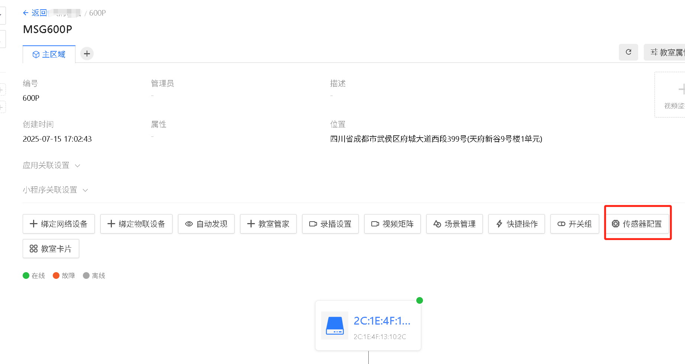
Task: Click 教室卡片 grid button
Action: tap(51, 249)
